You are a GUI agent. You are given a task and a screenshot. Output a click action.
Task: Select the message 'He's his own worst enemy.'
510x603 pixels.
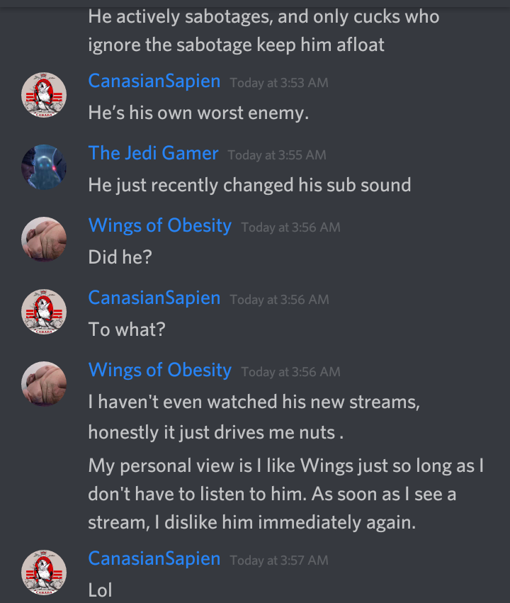pyautogui.click(x=198, y=113)
